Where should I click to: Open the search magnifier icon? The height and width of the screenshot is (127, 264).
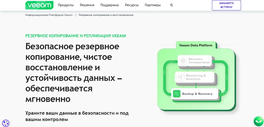pos(172,5)
